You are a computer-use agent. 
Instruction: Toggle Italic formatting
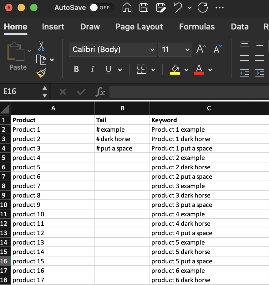pos(92,69)
